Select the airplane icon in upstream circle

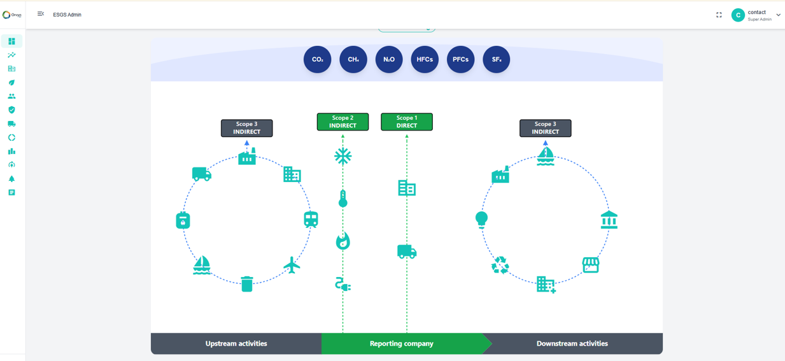tap(292, 265)
